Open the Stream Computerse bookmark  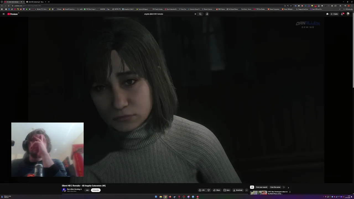pos(274,9)
